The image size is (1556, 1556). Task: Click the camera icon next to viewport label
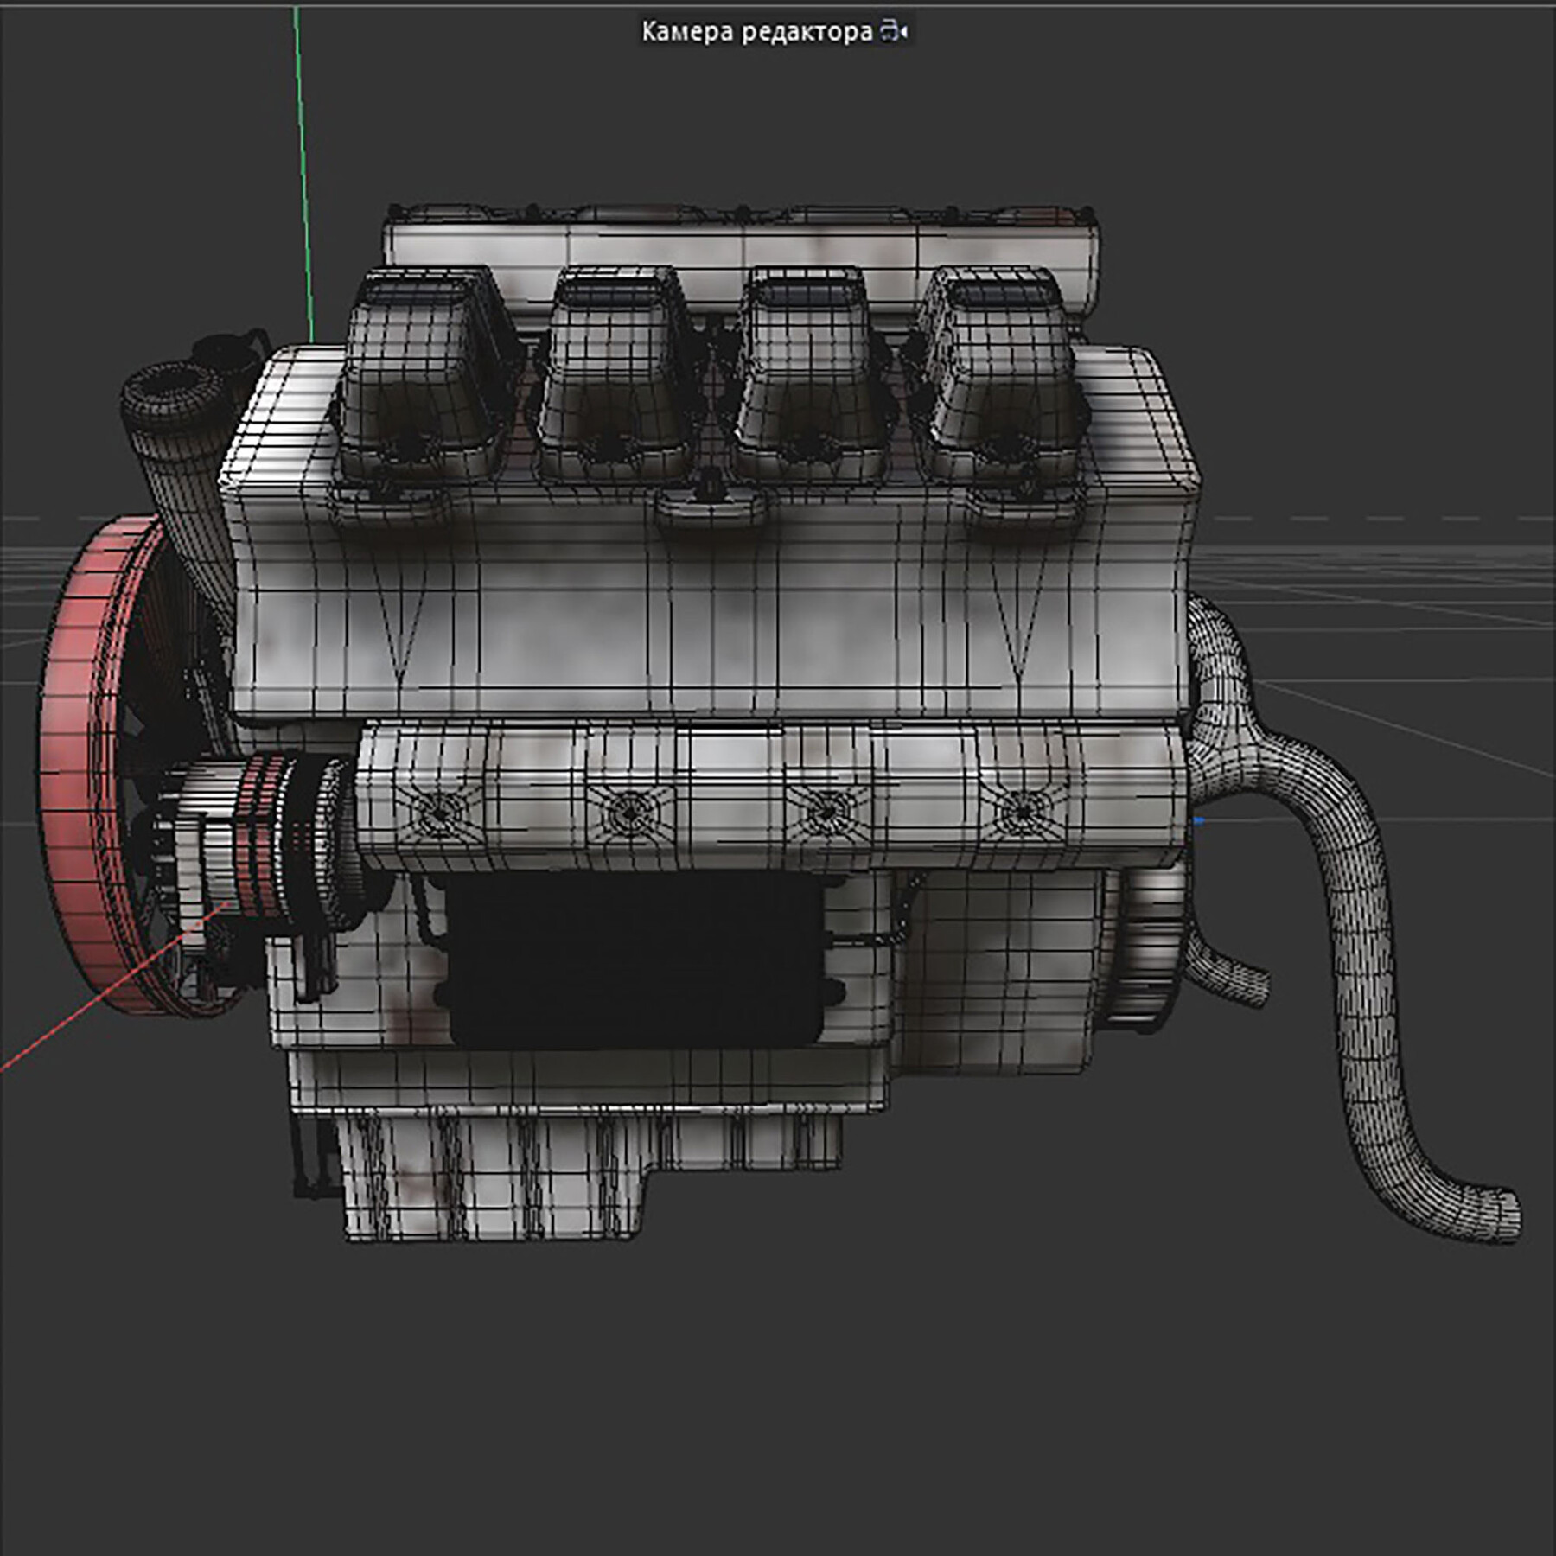coord(888,30)
